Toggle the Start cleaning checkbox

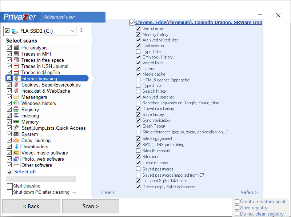coord(10,186)
